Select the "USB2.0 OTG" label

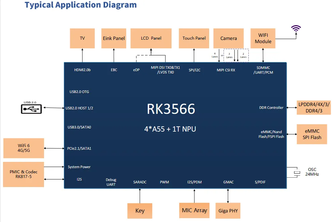click(80, 92)
